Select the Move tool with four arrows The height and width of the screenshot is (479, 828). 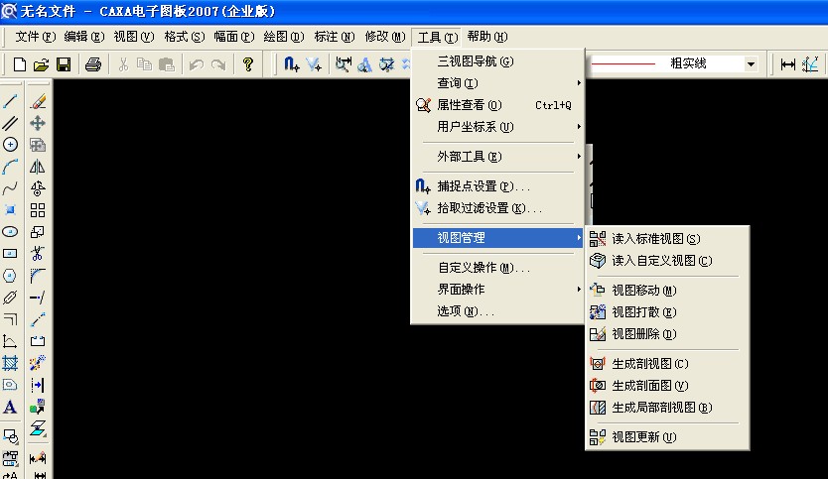(38, 123)
